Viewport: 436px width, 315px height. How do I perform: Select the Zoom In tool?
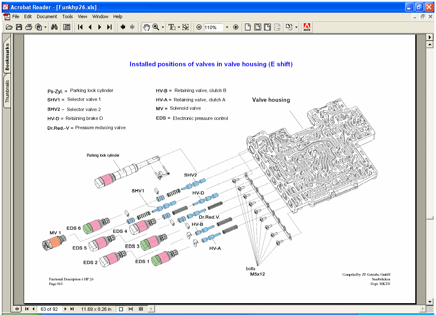point(155,27)
